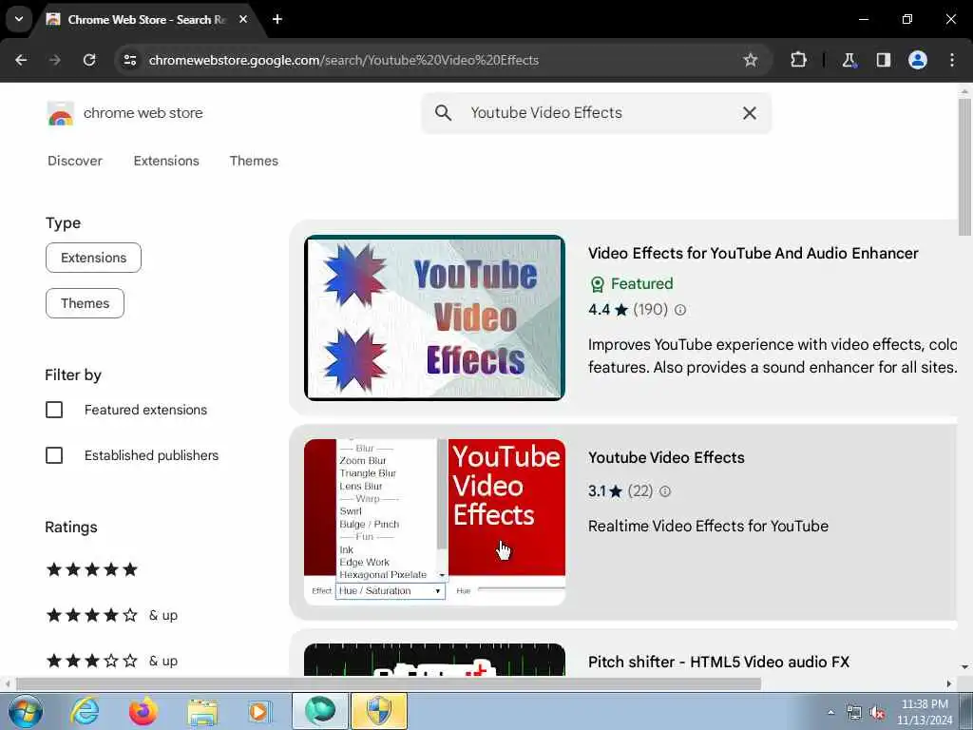Click the Pitch shifter thumbnail image
973x730 pixels.
(x=434, y=660)
